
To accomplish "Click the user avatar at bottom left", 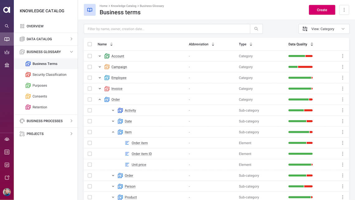I will tap(7, 192).
